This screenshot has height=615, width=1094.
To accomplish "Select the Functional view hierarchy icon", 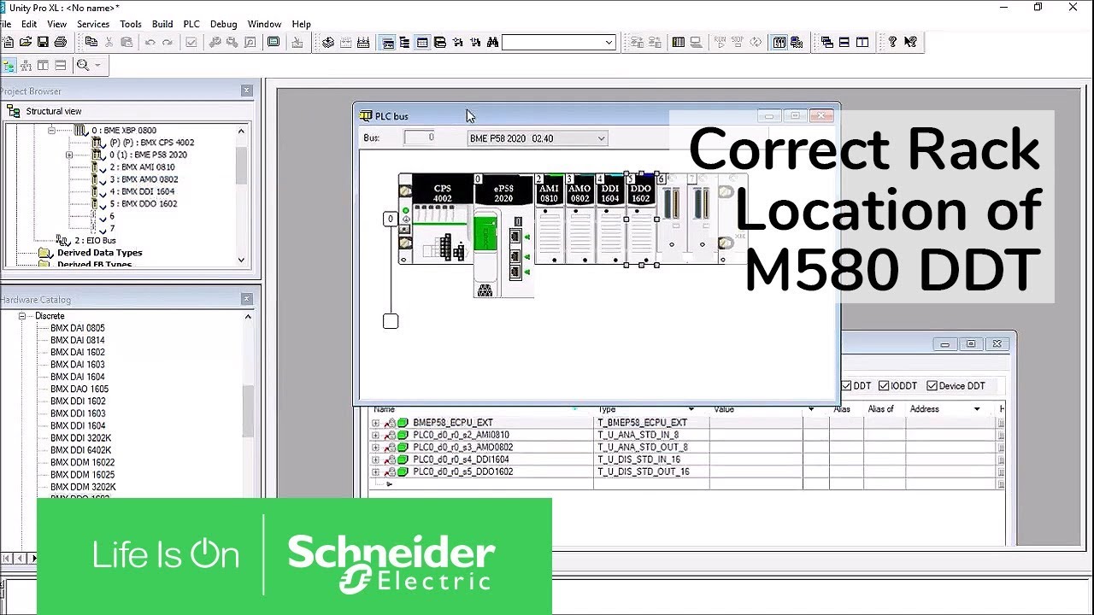I will pos(26,65).
